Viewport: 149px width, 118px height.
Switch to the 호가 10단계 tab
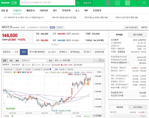pos(137,35)
